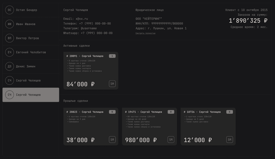
Task: Select the non-highlighted Сергей Челищев sidebar entry
Action: coord(28,80)
